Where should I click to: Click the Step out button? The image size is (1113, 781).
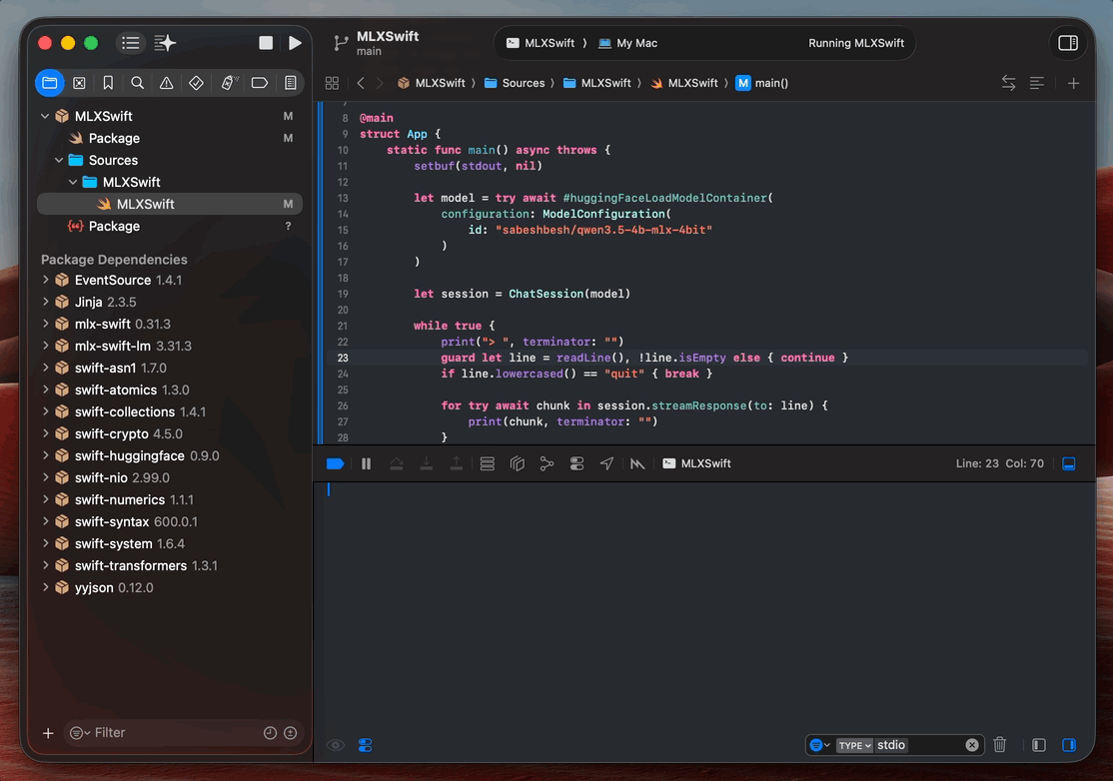tap(456, 463)
